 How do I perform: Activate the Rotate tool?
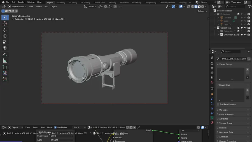point(5,36)
